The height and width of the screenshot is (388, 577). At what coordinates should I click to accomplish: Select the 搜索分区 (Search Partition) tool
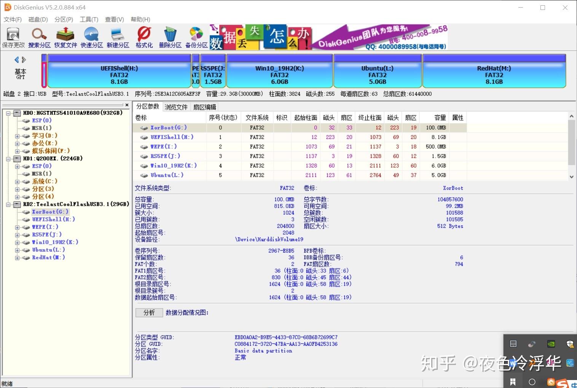[38, 37]
